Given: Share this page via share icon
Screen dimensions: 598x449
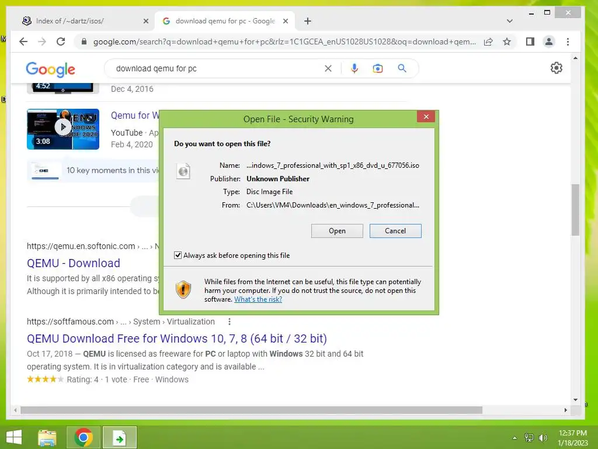Looking at the screenshot, I should click(488, 42).
